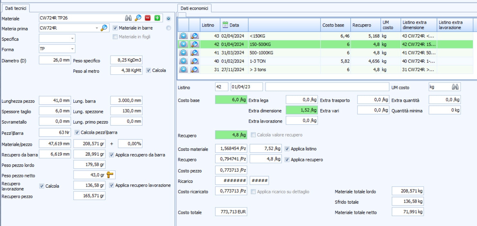
Task: Open magnifier detail for listino 42 row
Action: (194, 44)
